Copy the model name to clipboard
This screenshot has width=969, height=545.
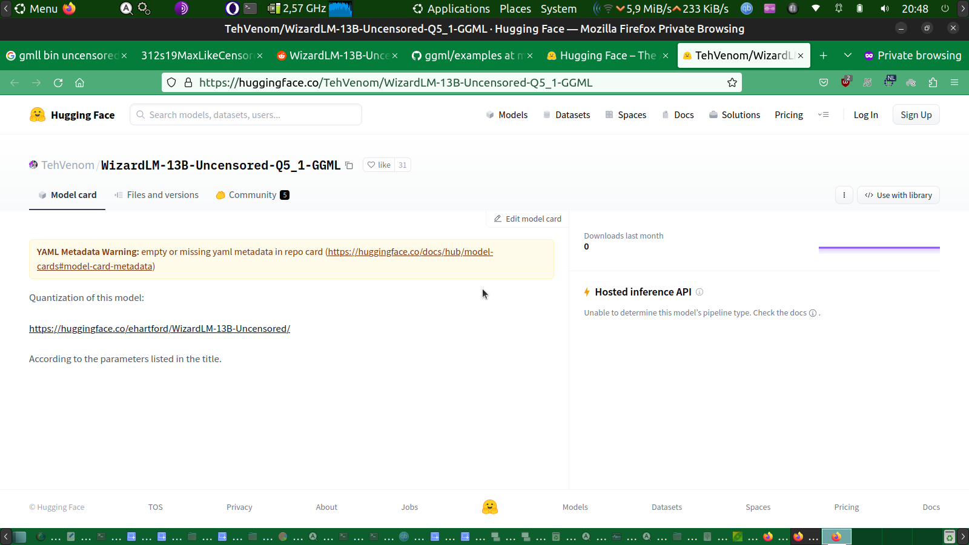(x=349, y=165)
